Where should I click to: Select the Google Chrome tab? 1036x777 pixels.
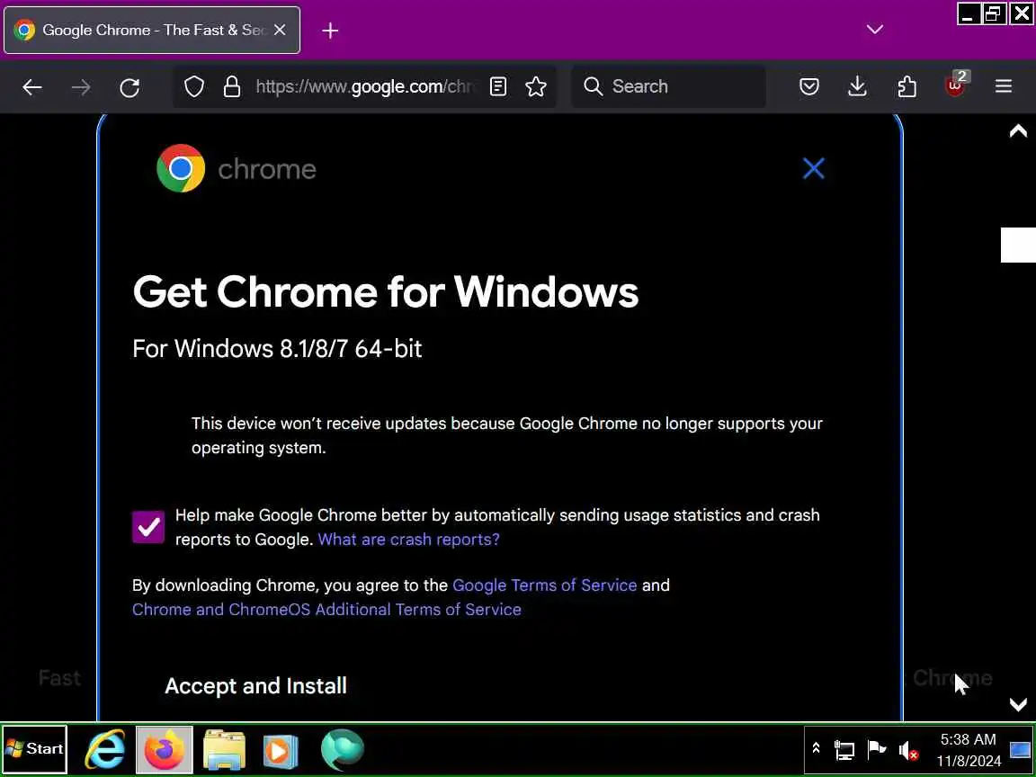click(x=152, y=30)
